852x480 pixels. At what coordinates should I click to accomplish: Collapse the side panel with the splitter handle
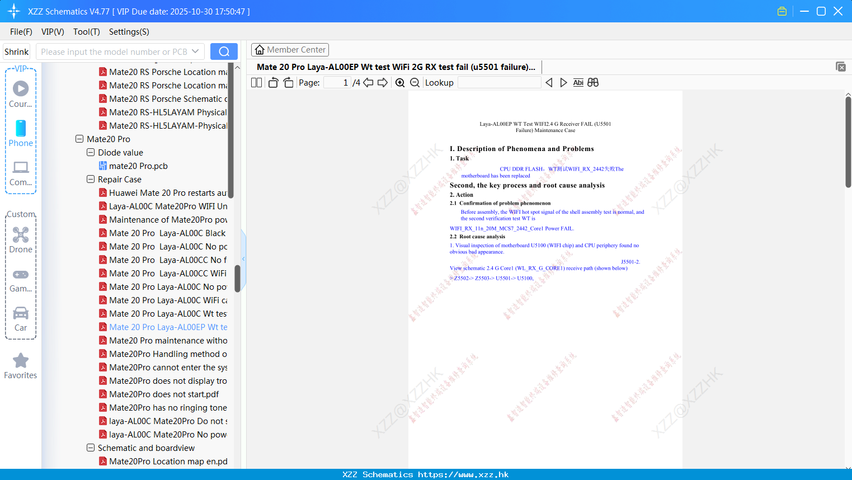click(x=243, y=258)
